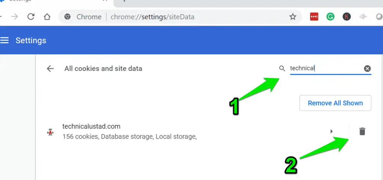Image resolution: width=383 pixels, height=180 pixels.
Task: Click the magnifier search icon
Action: click(x=282, y=69)
